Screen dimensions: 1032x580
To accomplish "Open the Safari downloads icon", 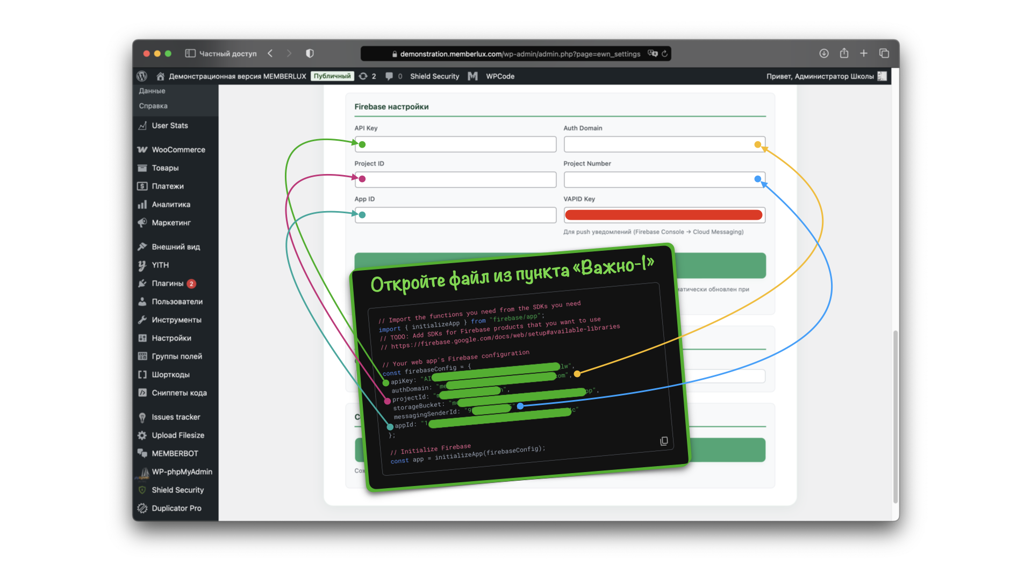I will click(823, 53).
